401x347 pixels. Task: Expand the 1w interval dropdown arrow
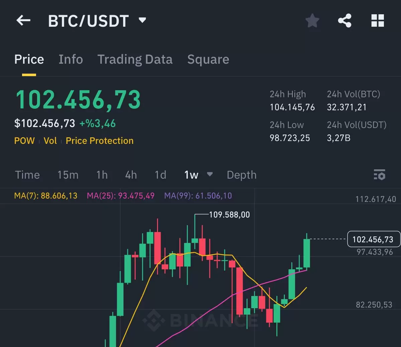pos(210,174)
